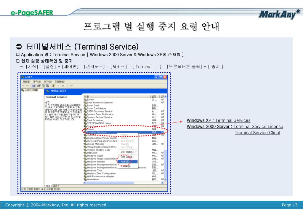The width and height of the screenshot is (303, 210).
Task: Click the Restart Service toolbar icon
Action: point(71,86)
